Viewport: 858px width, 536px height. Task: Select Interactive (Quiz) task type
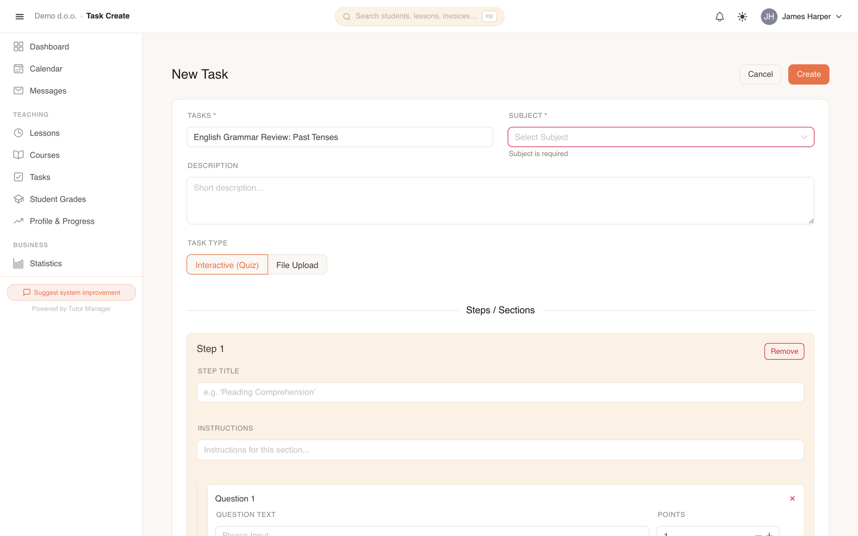pos(227,265)
